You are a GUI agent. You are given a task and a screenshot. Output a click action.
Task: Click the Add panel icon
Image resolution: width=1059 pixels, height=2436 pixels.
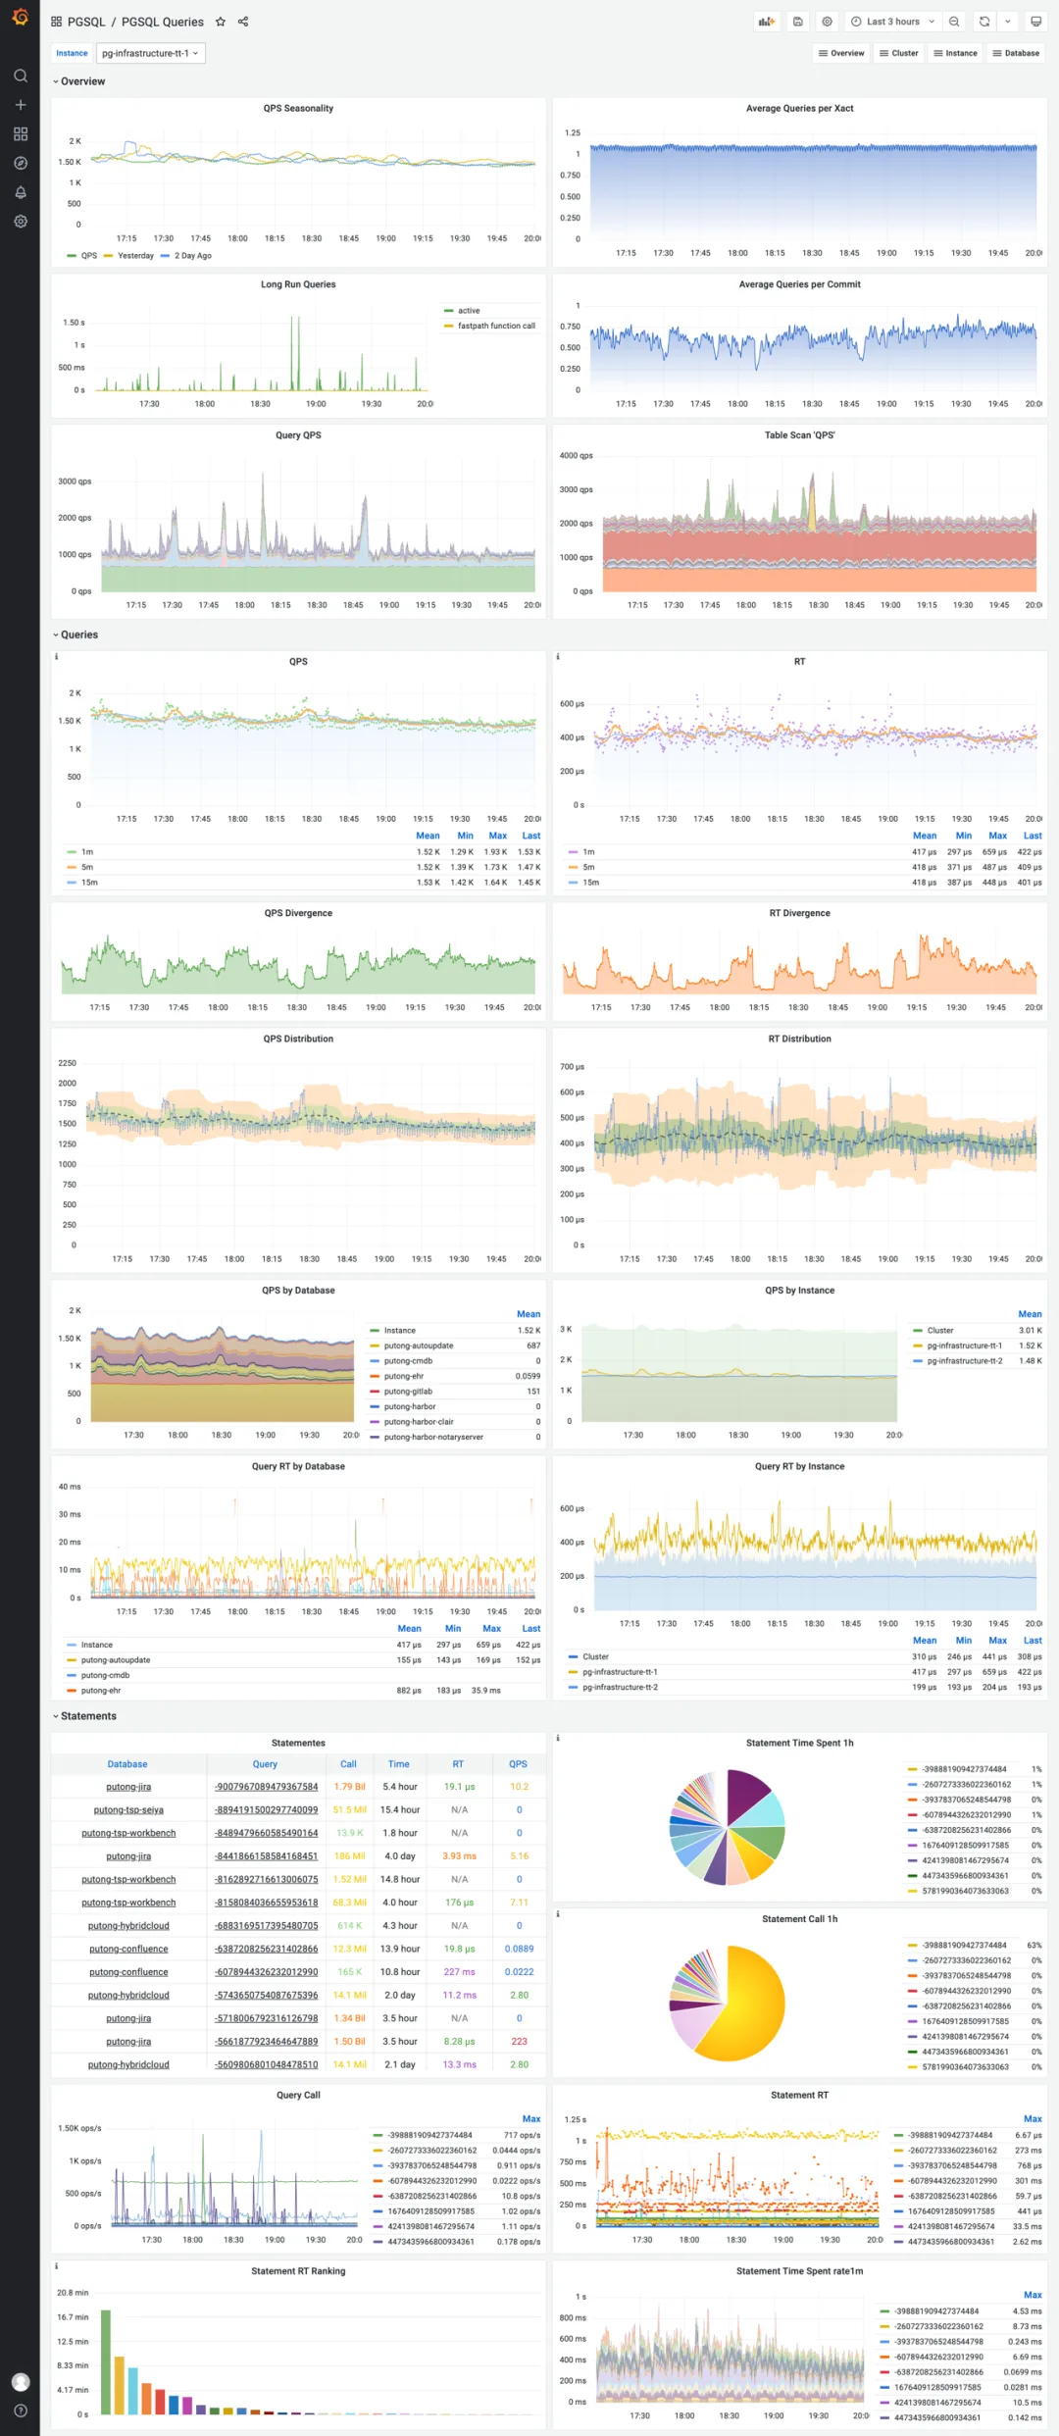pyautogui.click(x=767, y=22)
